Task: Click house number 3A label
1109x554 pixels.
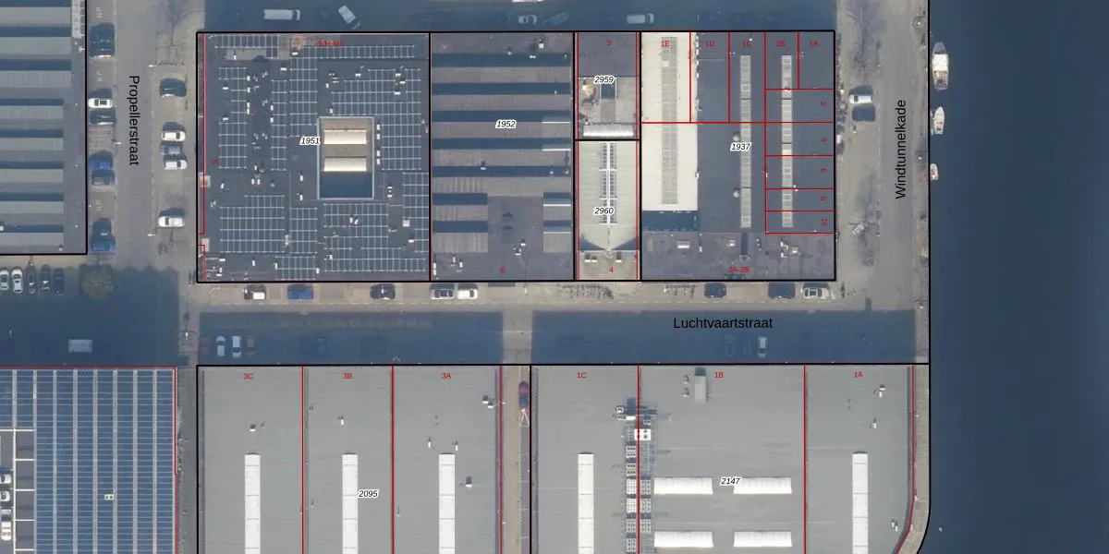Action: pos(446,376)
